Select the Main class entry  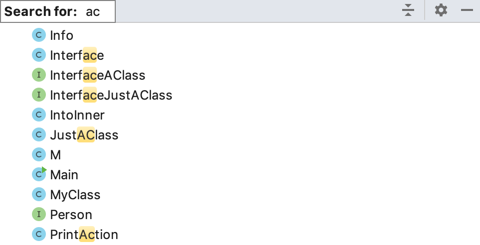64,175
